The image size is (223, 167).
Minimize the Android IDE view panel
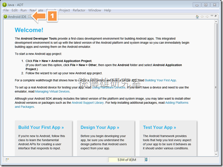(212, 15)
